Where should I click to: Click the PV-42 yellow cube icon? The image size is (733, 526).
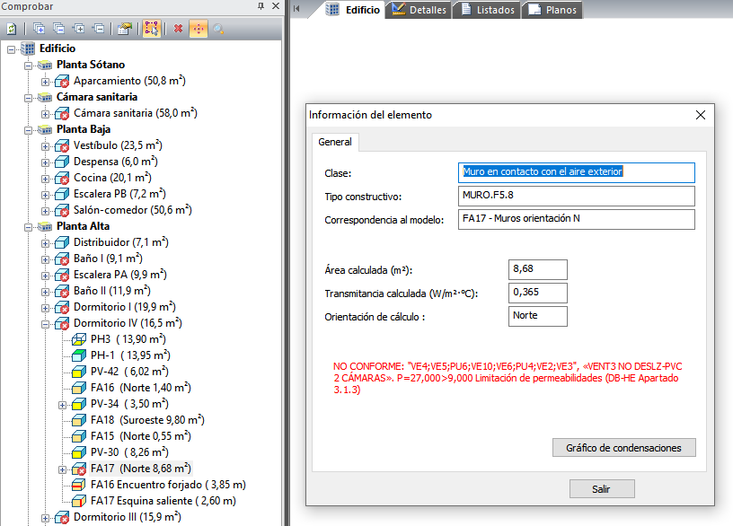coord(78,372)
